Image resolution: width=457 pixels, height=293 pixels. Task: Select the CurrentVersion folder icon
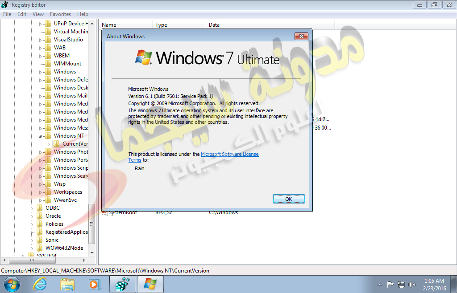click(x=57, y=143)
